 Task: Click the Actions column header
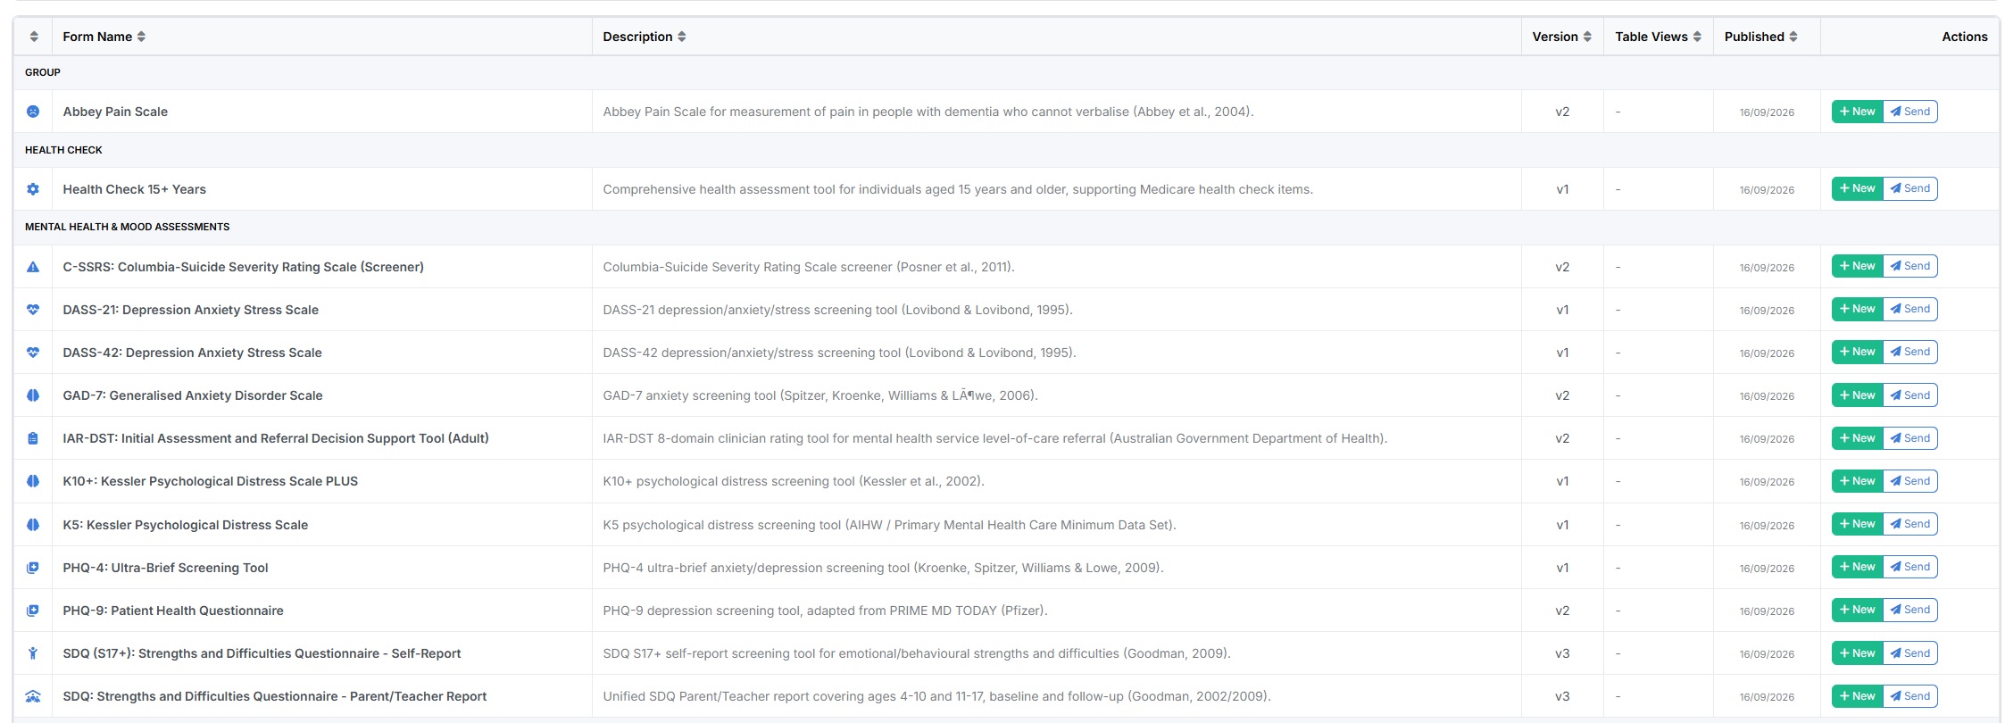click(1965, 37)
